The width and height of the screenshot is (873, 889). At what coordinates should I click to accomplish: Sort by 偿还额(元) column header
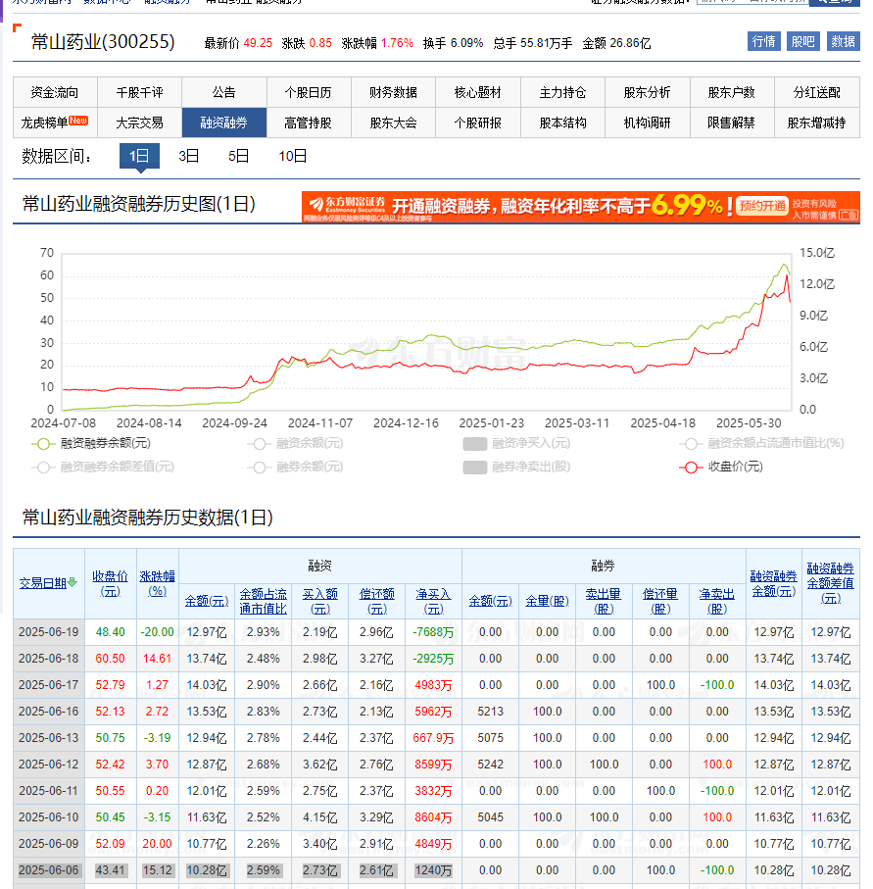click(x=377, y=601)
